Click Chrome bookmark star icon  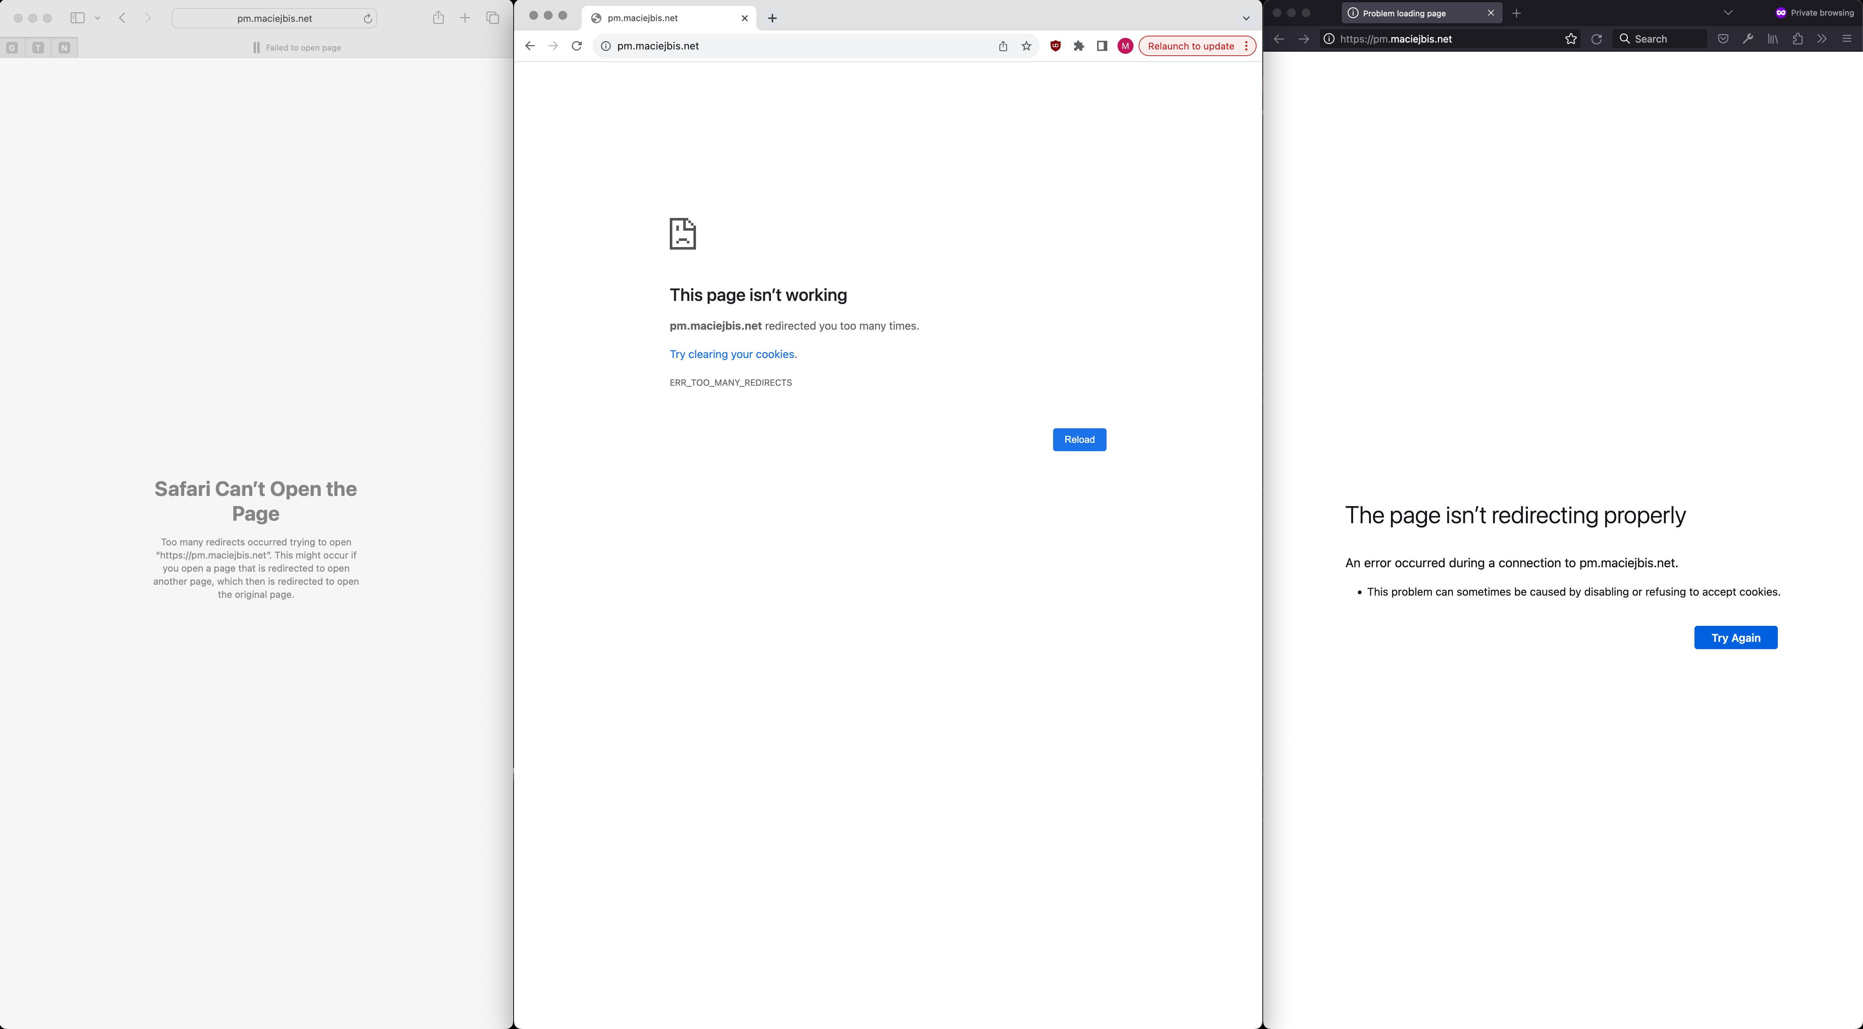pos(1026,46)
